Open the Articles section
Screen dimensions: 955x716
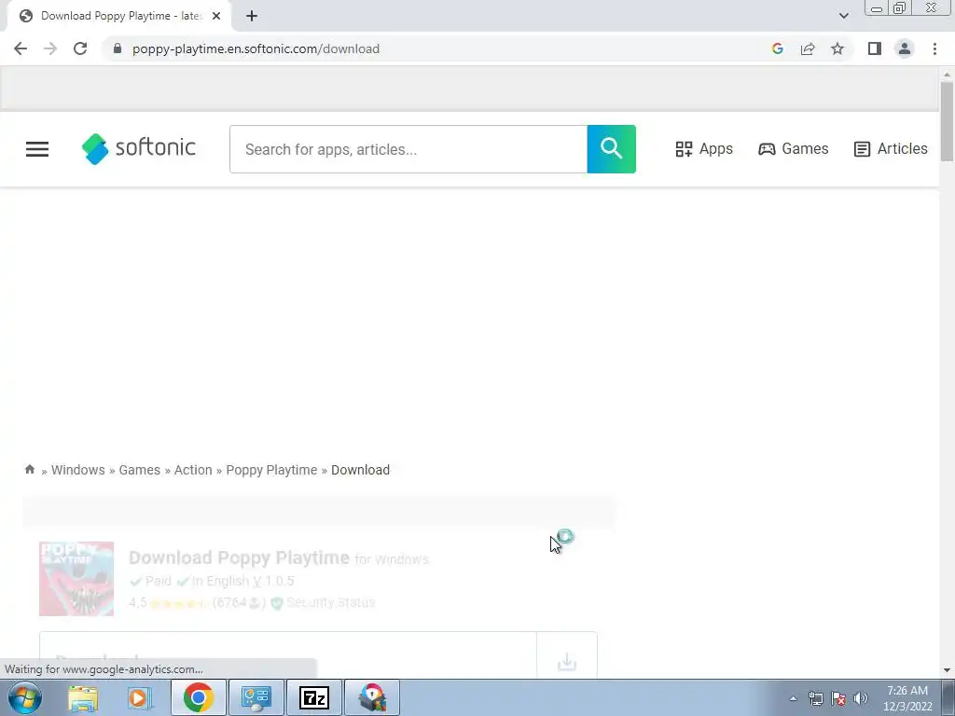(891, 149)
